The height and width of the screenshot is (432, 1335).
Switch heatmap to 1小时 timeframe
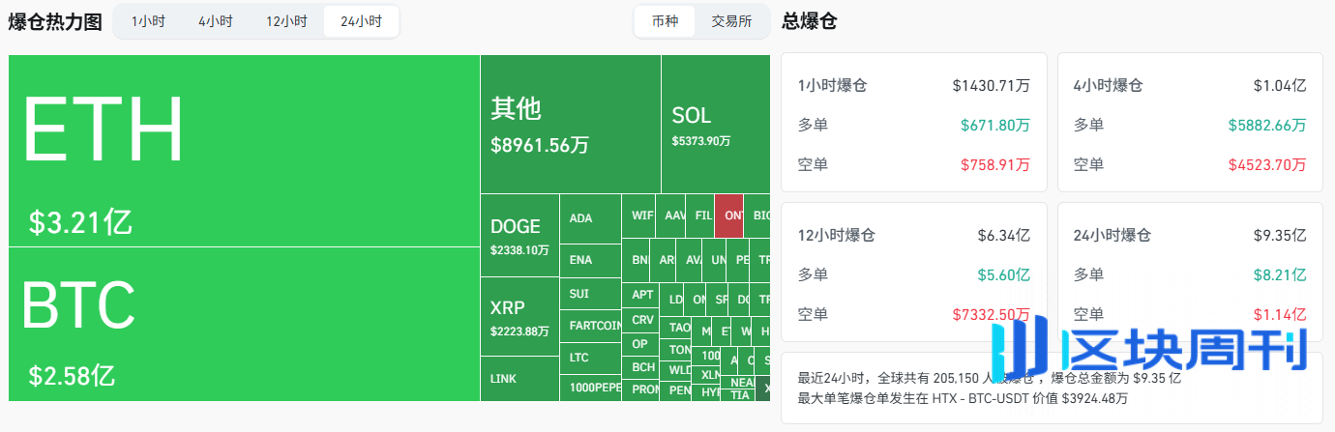coord(148,21)
